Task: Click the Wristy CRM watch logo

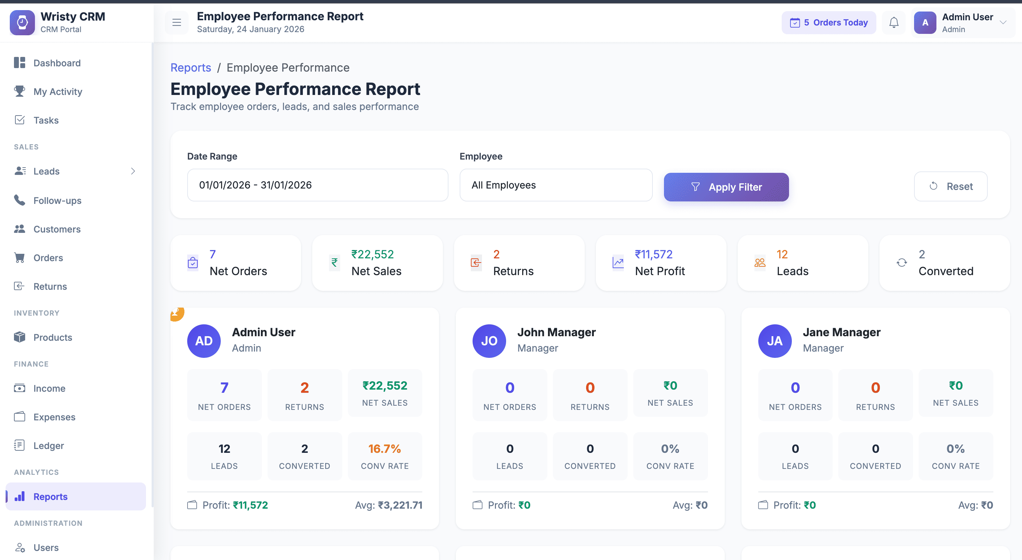Action: point(22,23)
